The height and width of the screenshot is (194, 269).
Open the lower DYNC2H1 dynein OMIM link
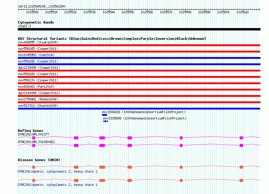point(57,185)
